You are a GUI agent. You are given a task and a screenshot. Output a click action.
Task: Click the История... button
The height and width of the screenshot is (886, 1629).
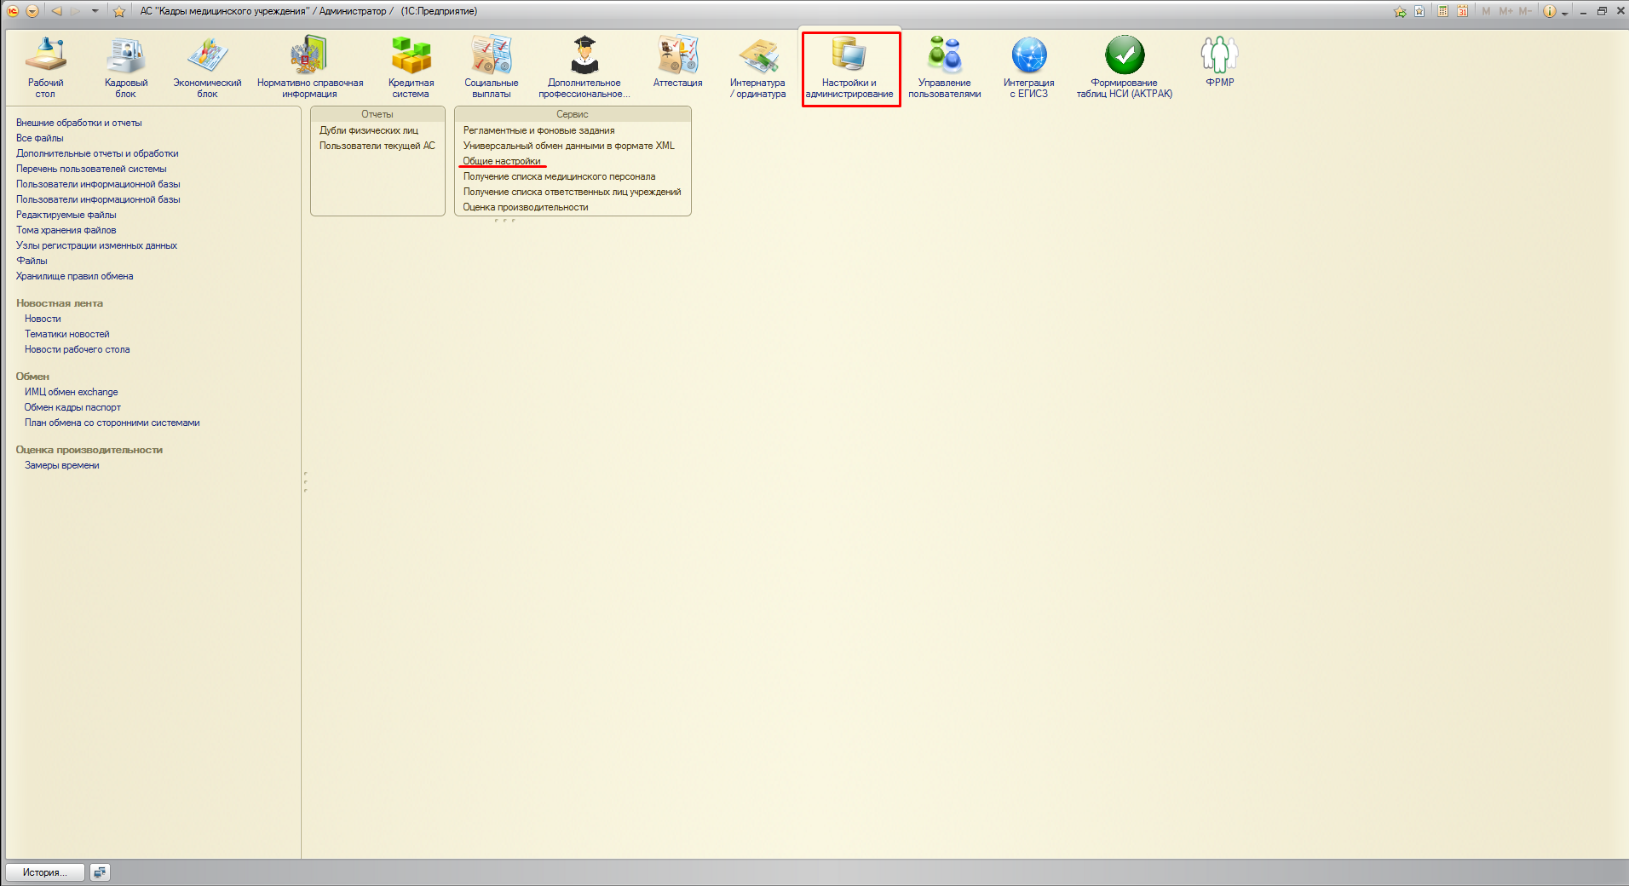[x=45, y=872]
